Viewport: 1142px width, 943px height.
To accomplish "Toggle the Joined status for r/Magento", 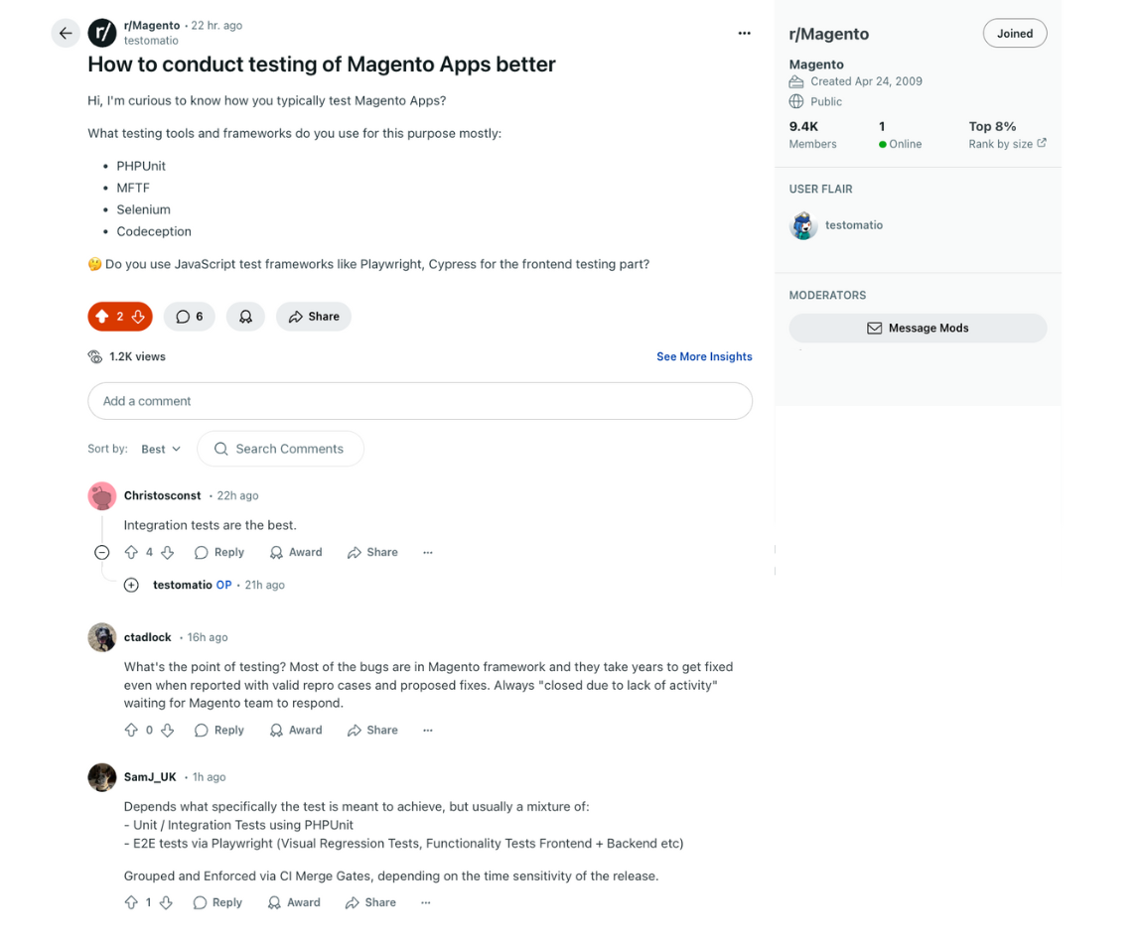I will click(x=1014, y=33).
